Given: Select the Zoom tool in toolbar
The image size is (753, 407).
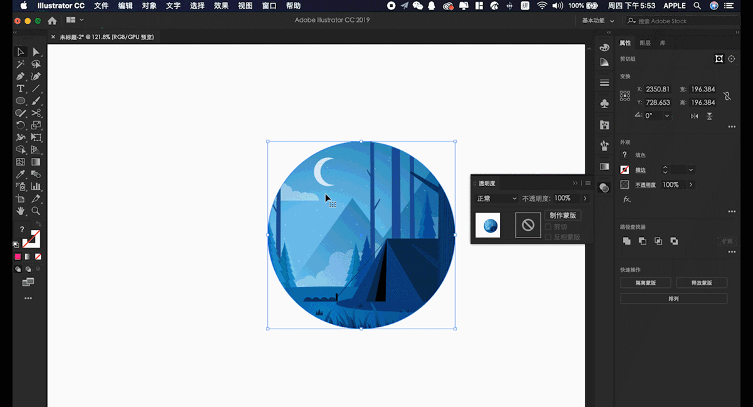Looking at the screenshot, I should coord(36,211).
